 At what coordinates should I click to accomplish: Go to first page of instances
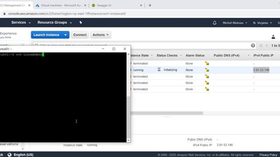coord(261,45)
